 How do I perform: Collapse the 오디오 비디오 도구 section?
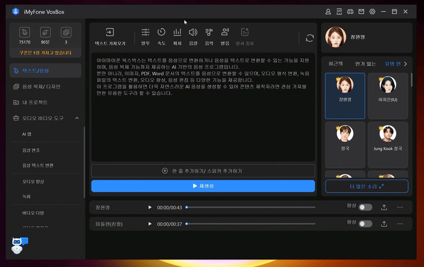pos(77,118)
